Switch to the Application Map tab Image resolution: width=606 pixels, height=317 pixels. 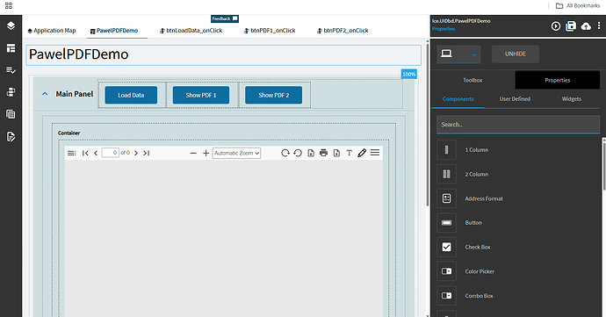52,31
